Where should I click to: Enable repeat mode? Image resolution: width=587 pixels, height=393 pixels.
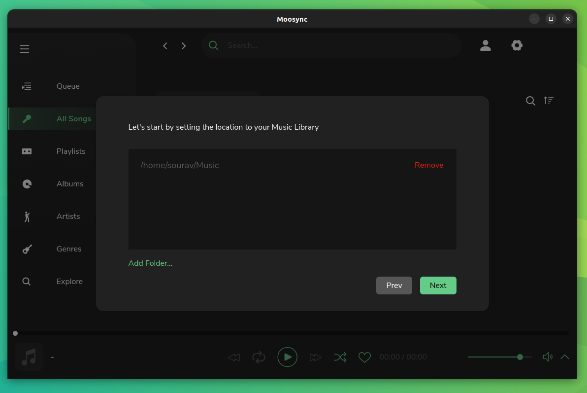pos(259,357)
